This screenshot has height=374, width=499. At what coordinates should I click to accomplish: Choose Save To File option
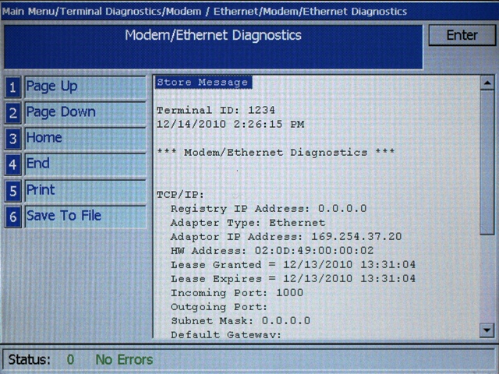click(84, 216)
